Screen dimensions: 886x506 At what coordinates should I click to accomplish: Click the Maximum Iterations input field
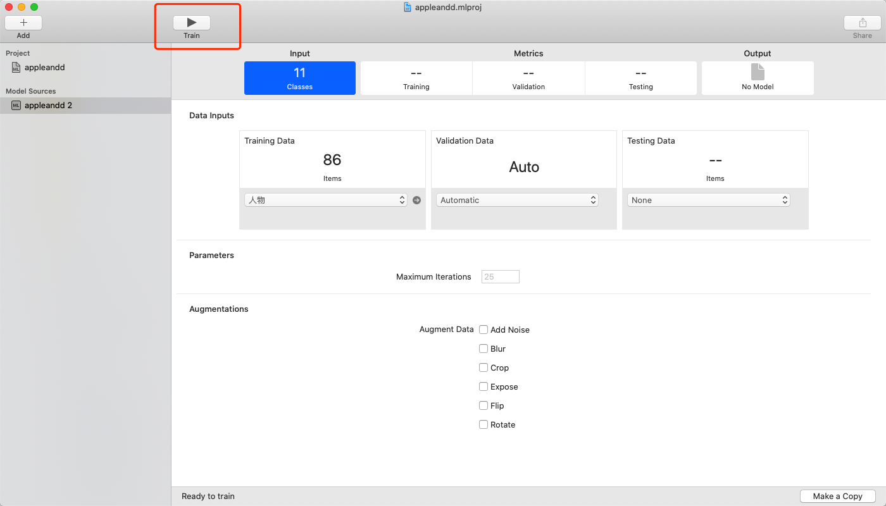click(x=501, y=276)
